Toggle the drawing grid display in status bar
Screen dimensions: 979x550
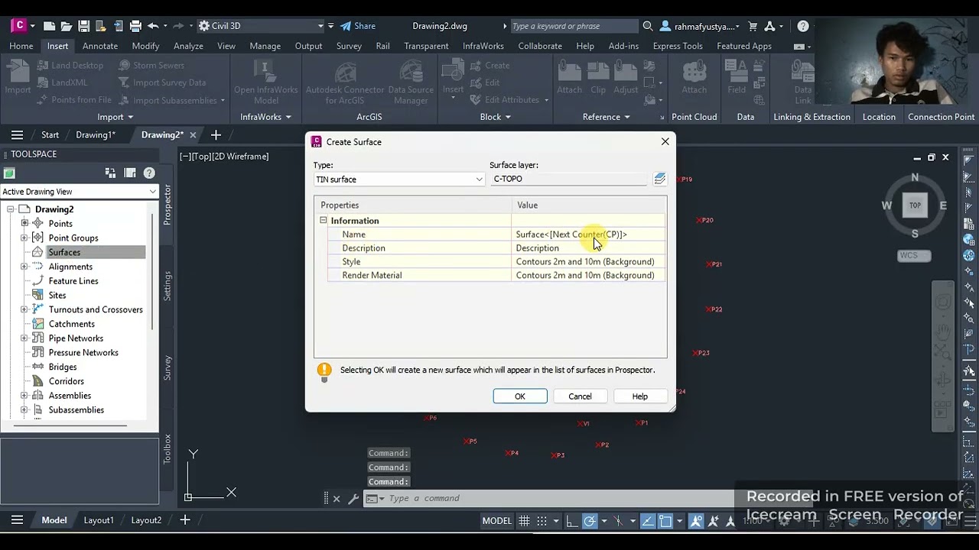coord(524,521)
